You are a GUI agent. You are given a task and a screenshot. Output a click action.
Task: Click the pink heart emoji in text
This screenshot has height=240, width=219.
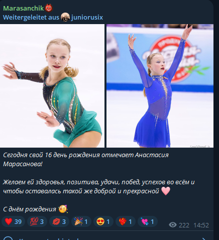[166, 191]
